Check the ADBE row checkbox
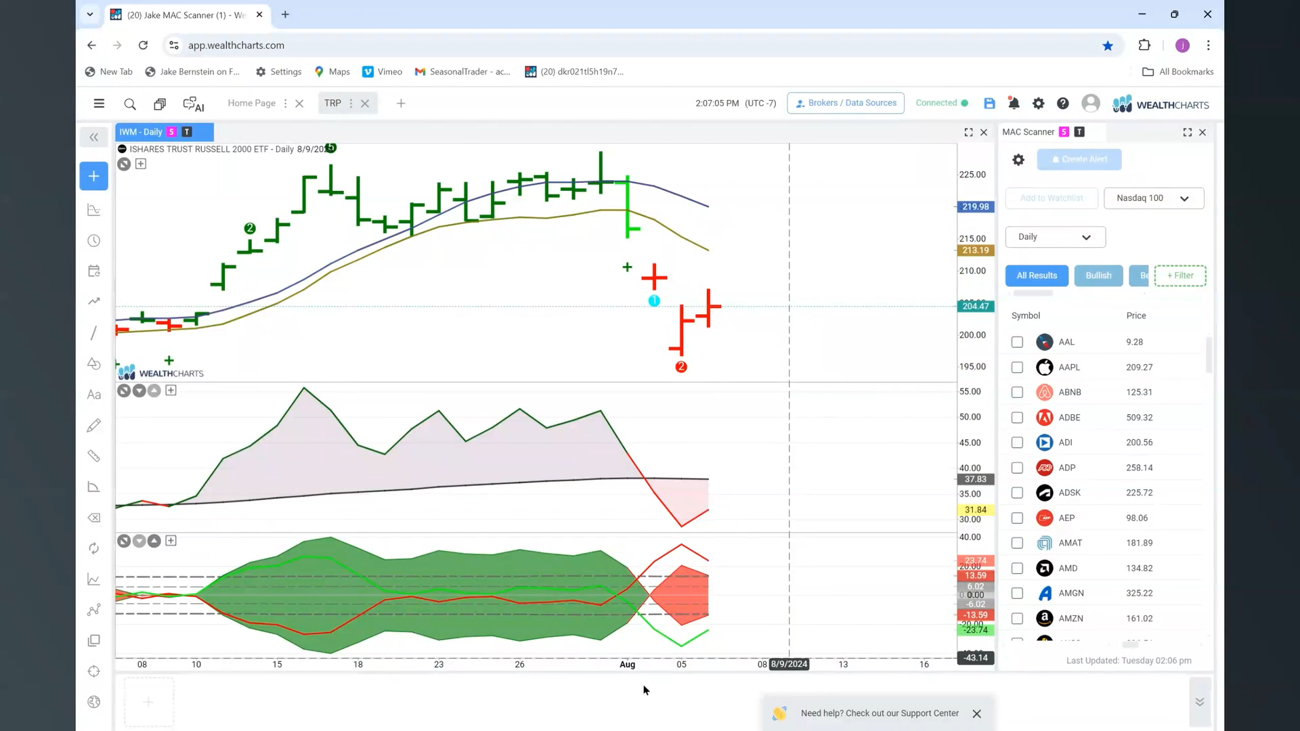Screen dimensions: 1300x731 [x=1017, y=418]
